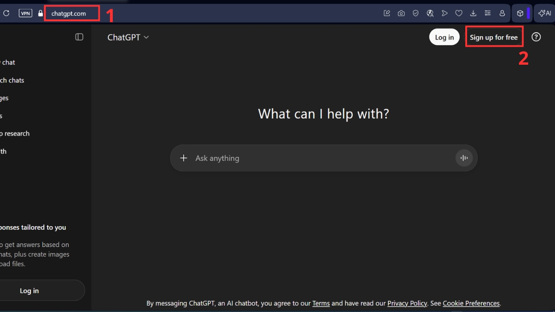Image resolution: width=555 pixels, height=312 pixels.
Task: Open Cookie Preferences link
Action: [471, 303]
